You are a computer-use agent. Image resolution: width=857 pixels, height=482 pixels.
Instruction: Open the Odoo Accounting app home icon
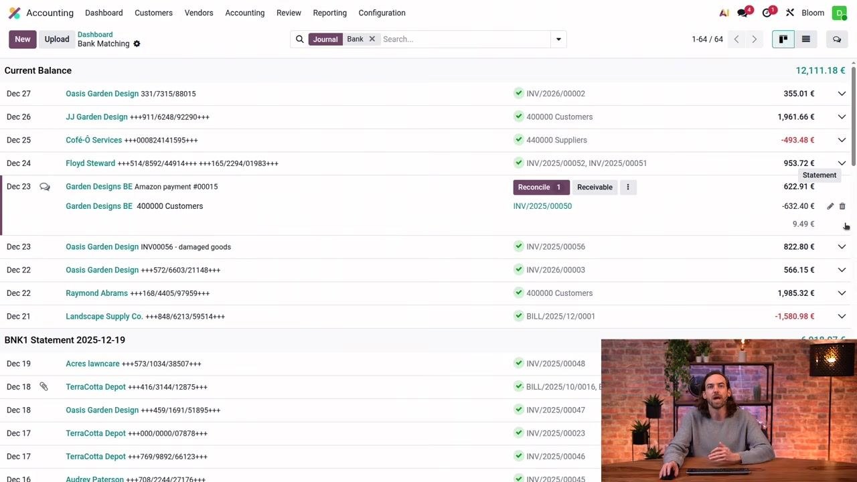pyautogui.click(x=14, y=13)
